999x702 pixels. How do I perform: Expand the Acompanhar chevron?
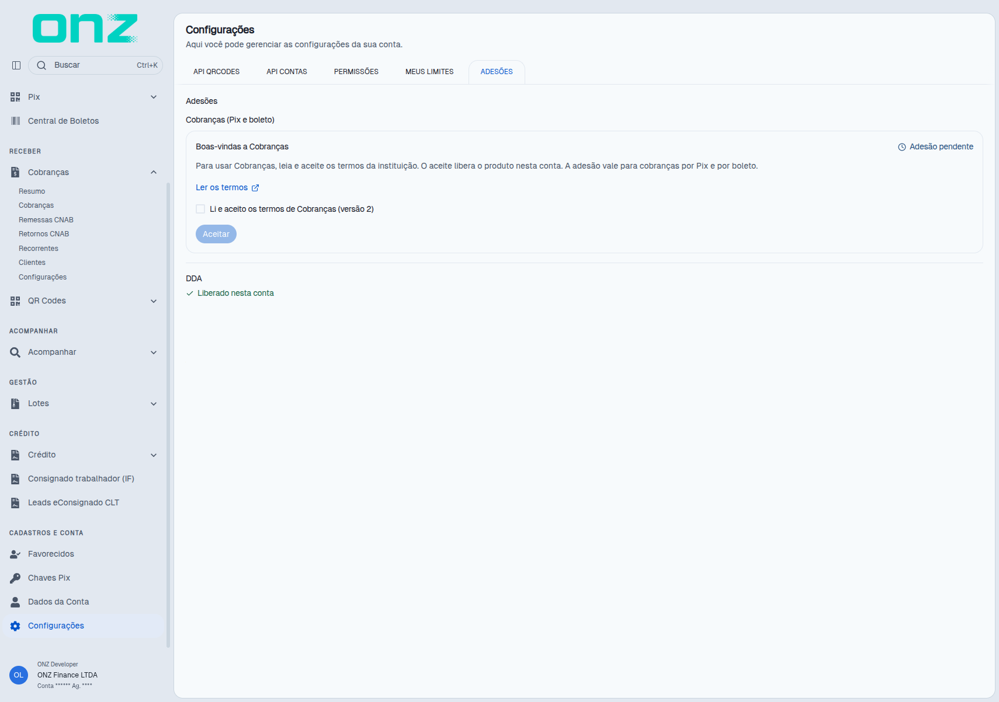[154, 352]
